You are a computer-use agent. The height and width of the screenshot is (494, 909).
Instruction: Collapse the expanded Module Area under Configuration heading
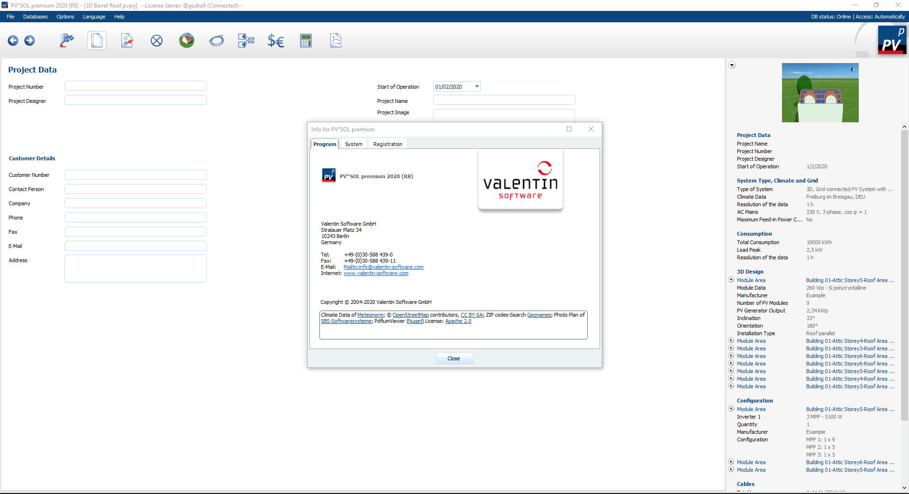(731, 409)
